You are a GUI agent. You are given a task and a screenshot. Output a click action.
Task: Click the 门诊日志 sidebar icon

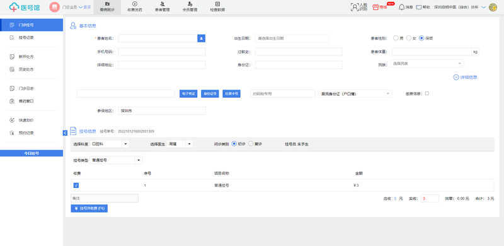pos(12,88)
